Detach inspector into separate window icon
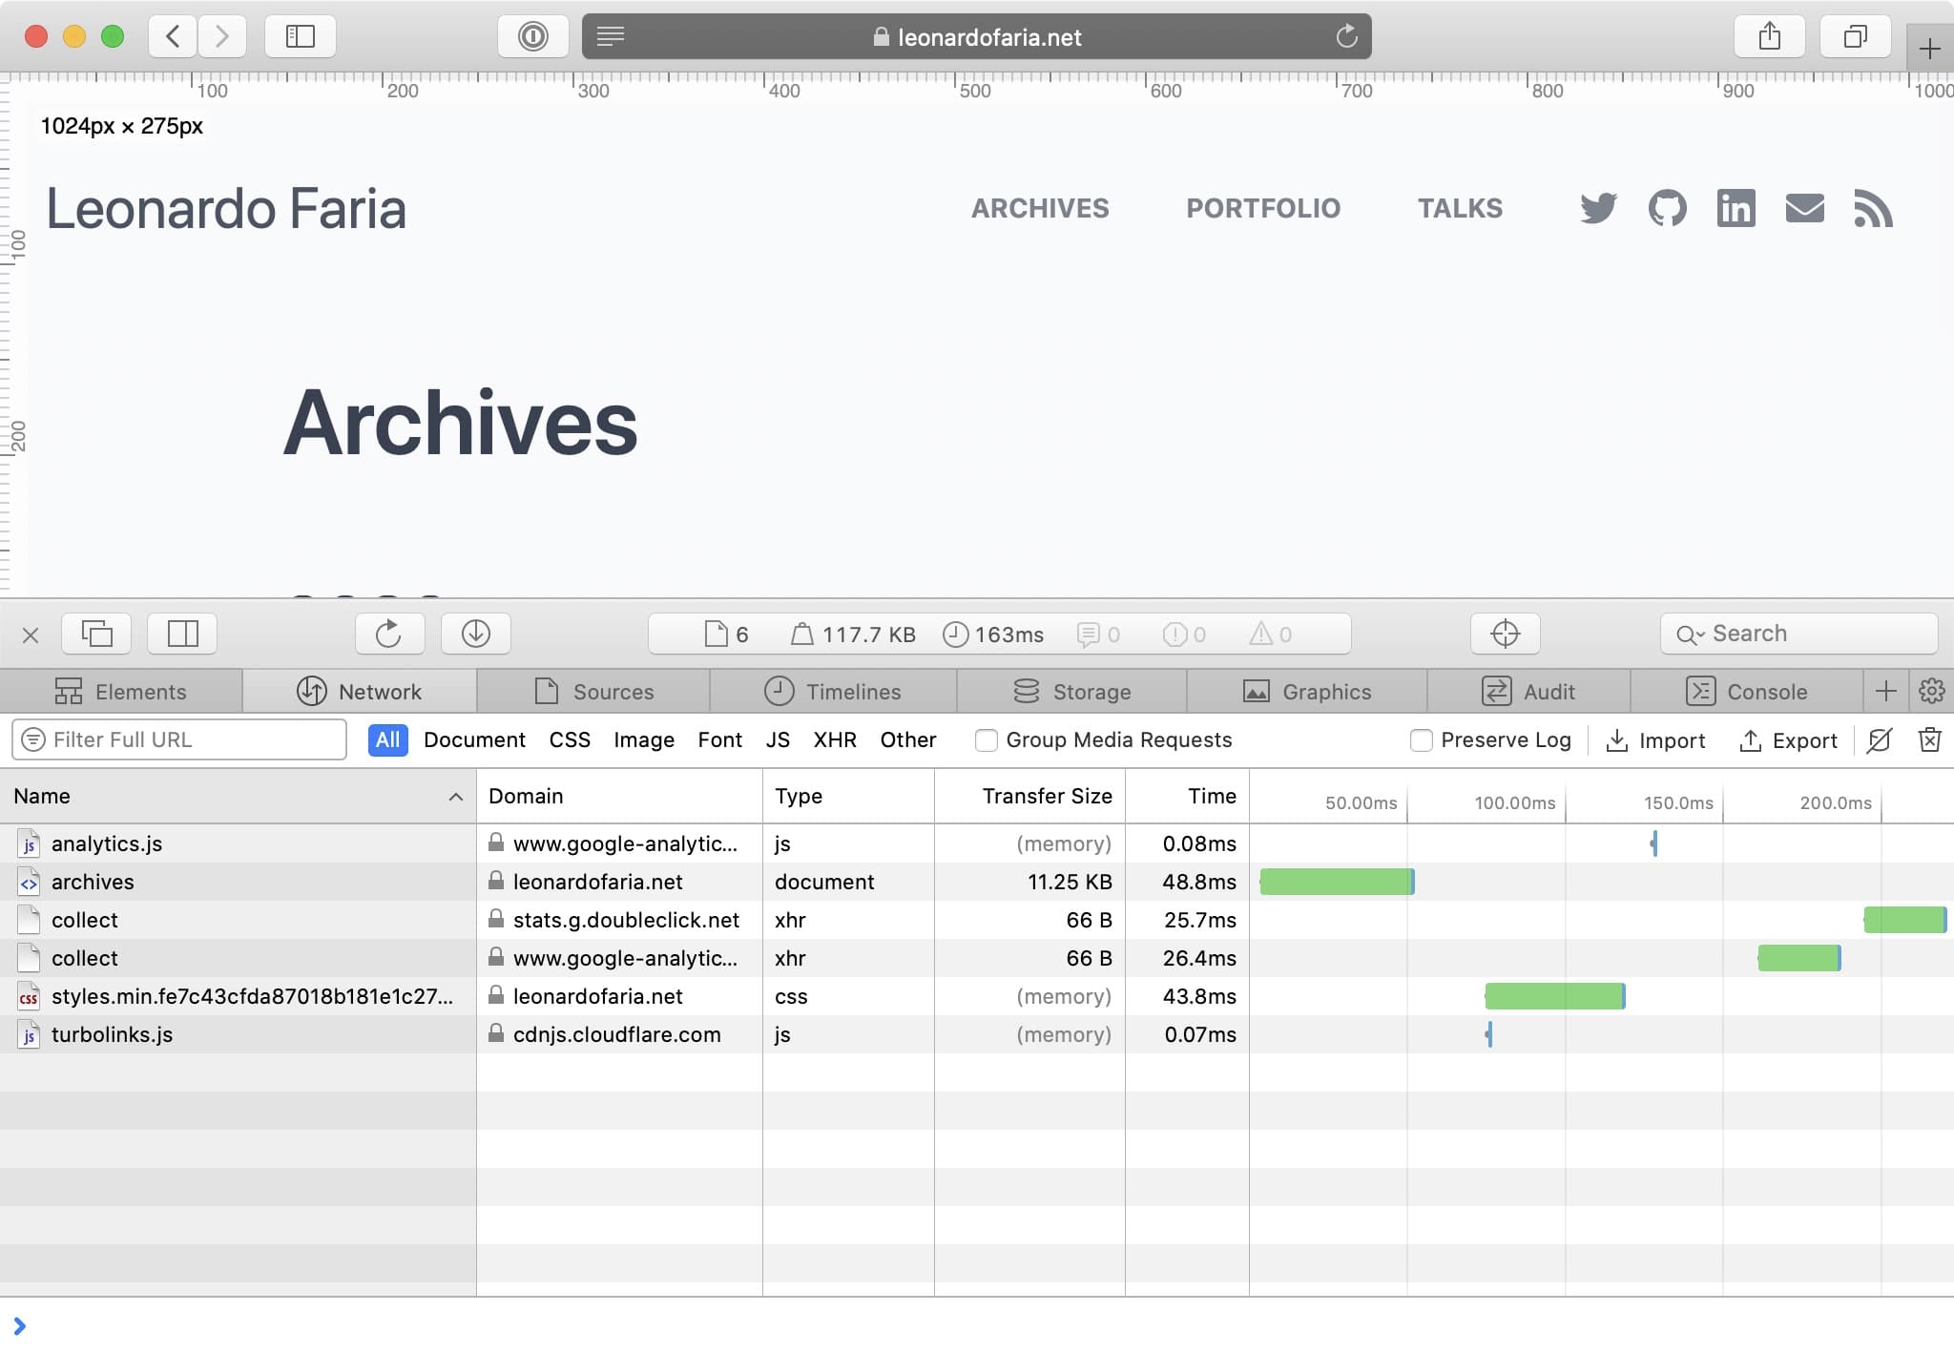This screenshot has height=1353, width=1954. (96, 634)
